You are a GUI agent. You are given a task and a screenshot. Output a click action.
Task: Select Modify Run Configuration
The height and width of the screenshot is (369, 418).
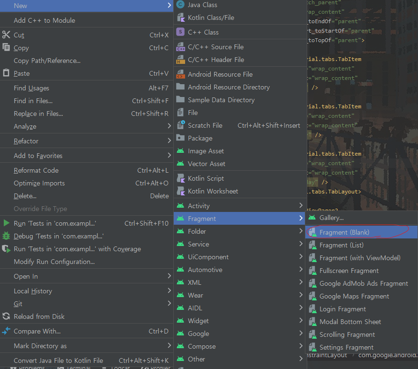[x=87, y=262]
